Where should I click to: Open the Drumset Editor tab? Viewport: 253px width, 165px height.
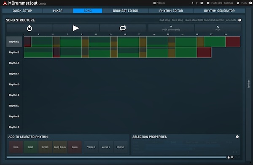coord(125,11)
